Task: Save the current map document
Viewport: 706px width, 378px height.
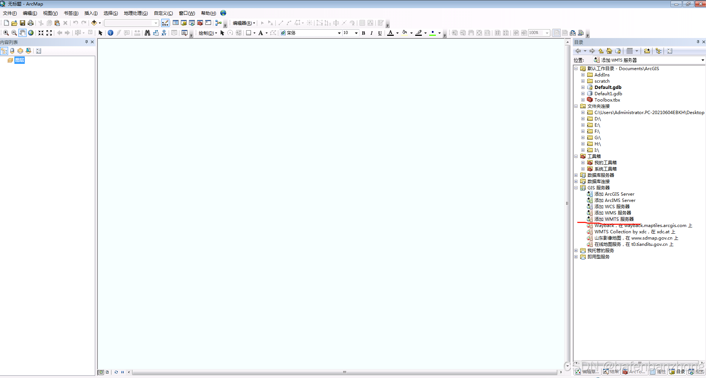Action: point(23,23)
